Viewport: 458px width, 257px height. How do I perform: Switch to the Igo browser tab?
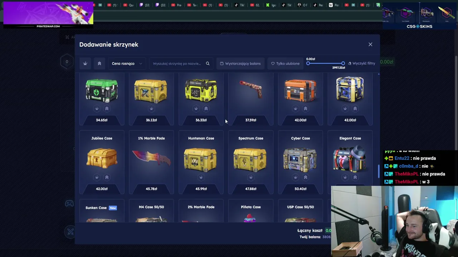271,5
